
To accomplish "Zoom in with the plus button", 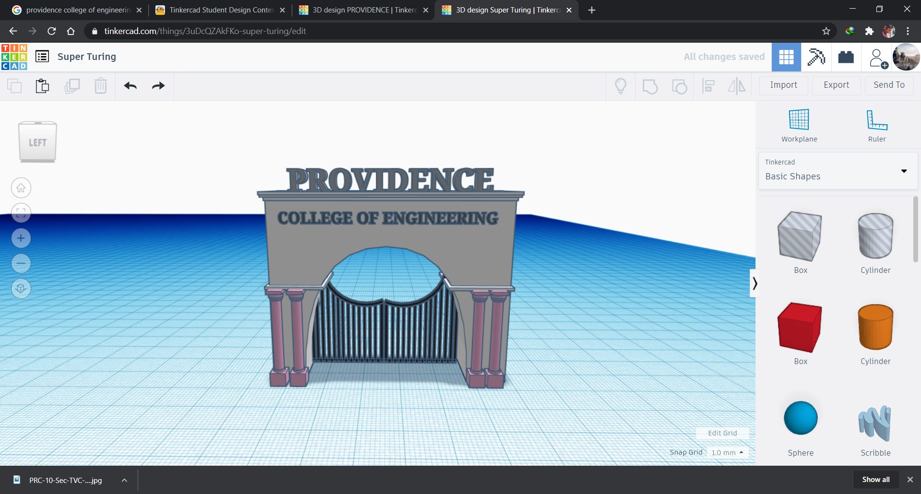I will (x=21, y=238).
